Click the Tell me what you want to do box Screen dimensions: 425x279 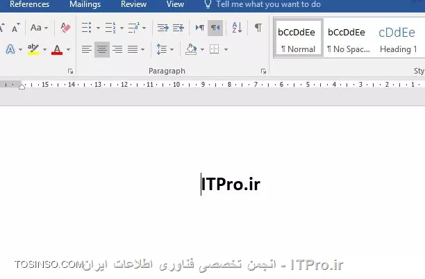263,4
